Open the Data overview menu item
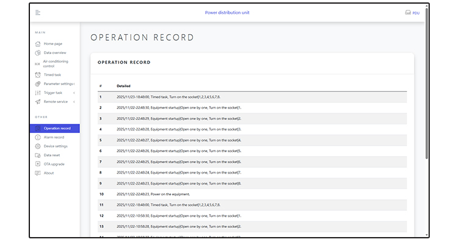 click(x=54, y=53)
